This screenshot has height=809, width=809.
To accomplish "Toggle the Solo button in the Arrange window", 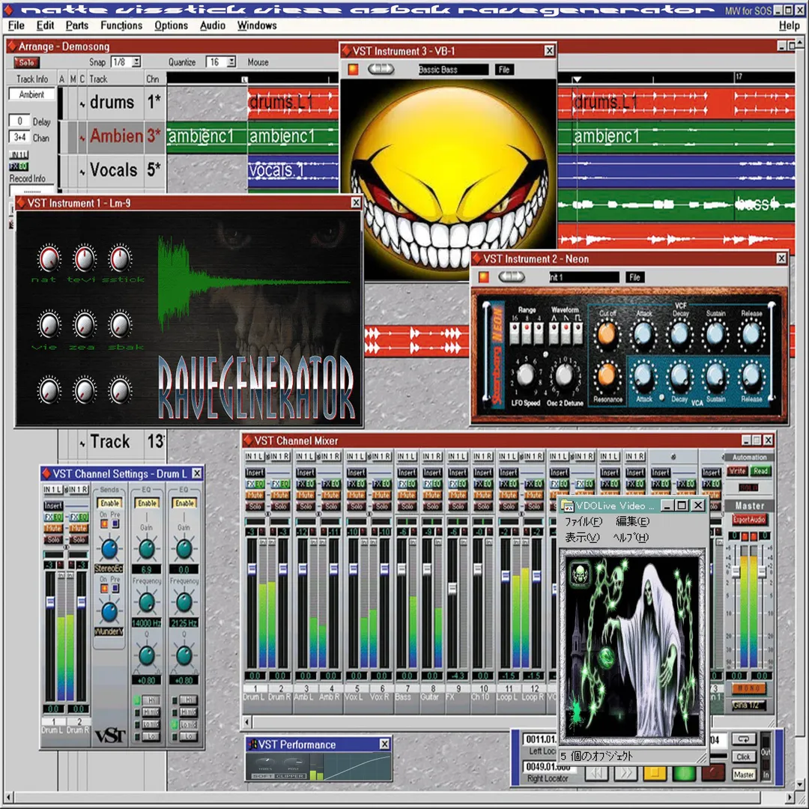I will 27,63.
